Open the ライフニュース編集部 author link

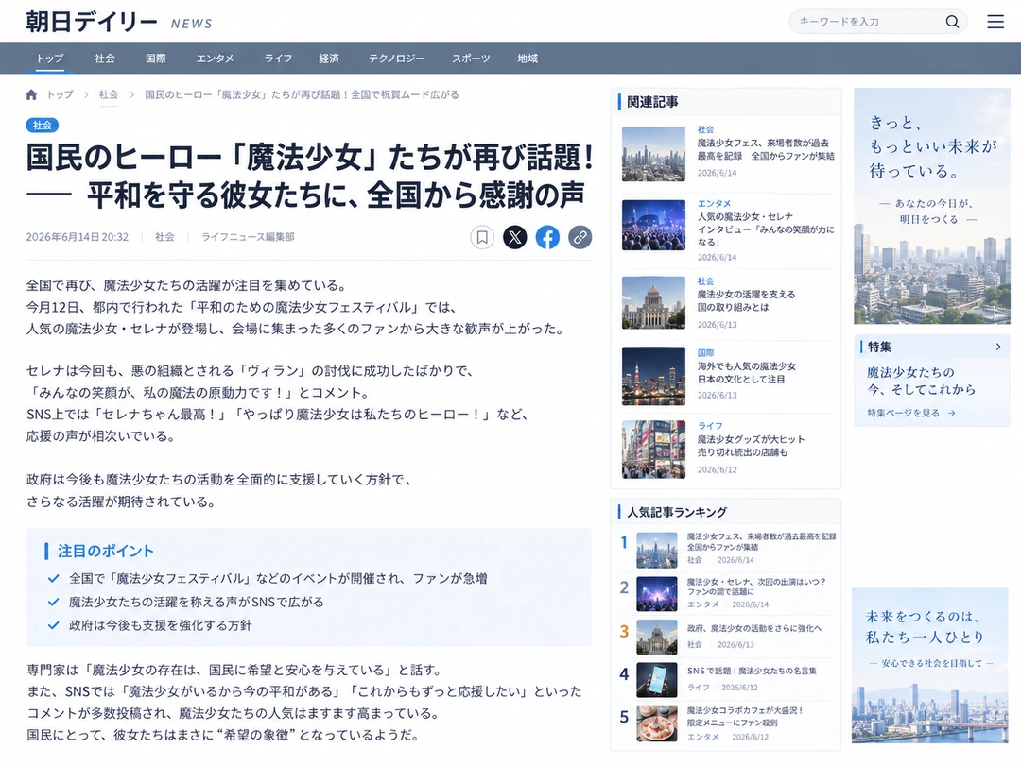pos(248,237)
